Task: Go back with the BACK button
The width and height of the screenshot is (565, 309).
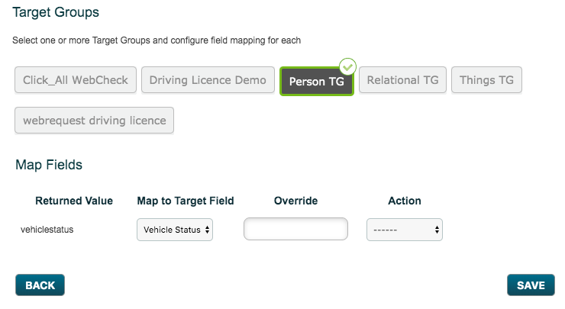Action: (40, 285)
